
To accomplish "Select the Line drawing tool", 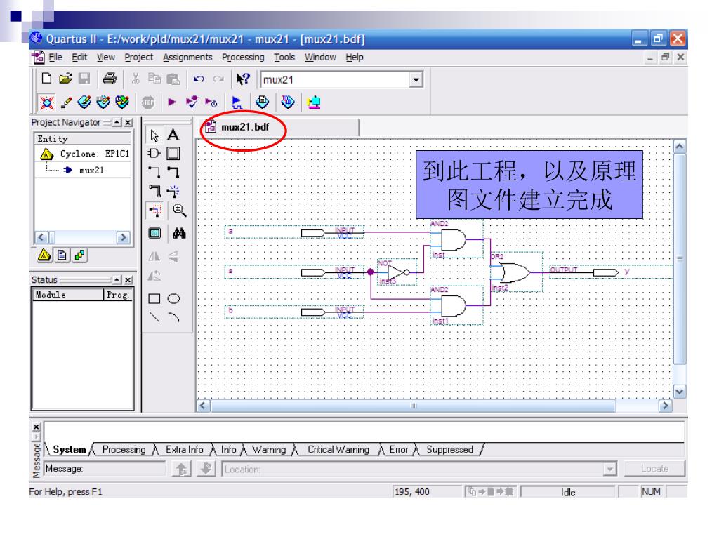I will pyautogui.click(x=154, y=317).
